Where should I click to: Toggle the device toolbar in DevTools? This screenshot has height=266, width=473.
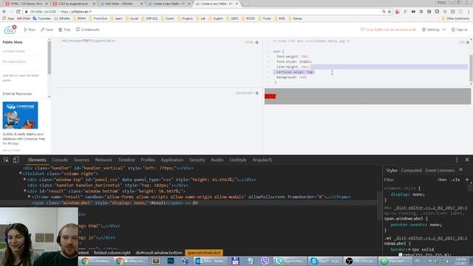pos(16,160)
